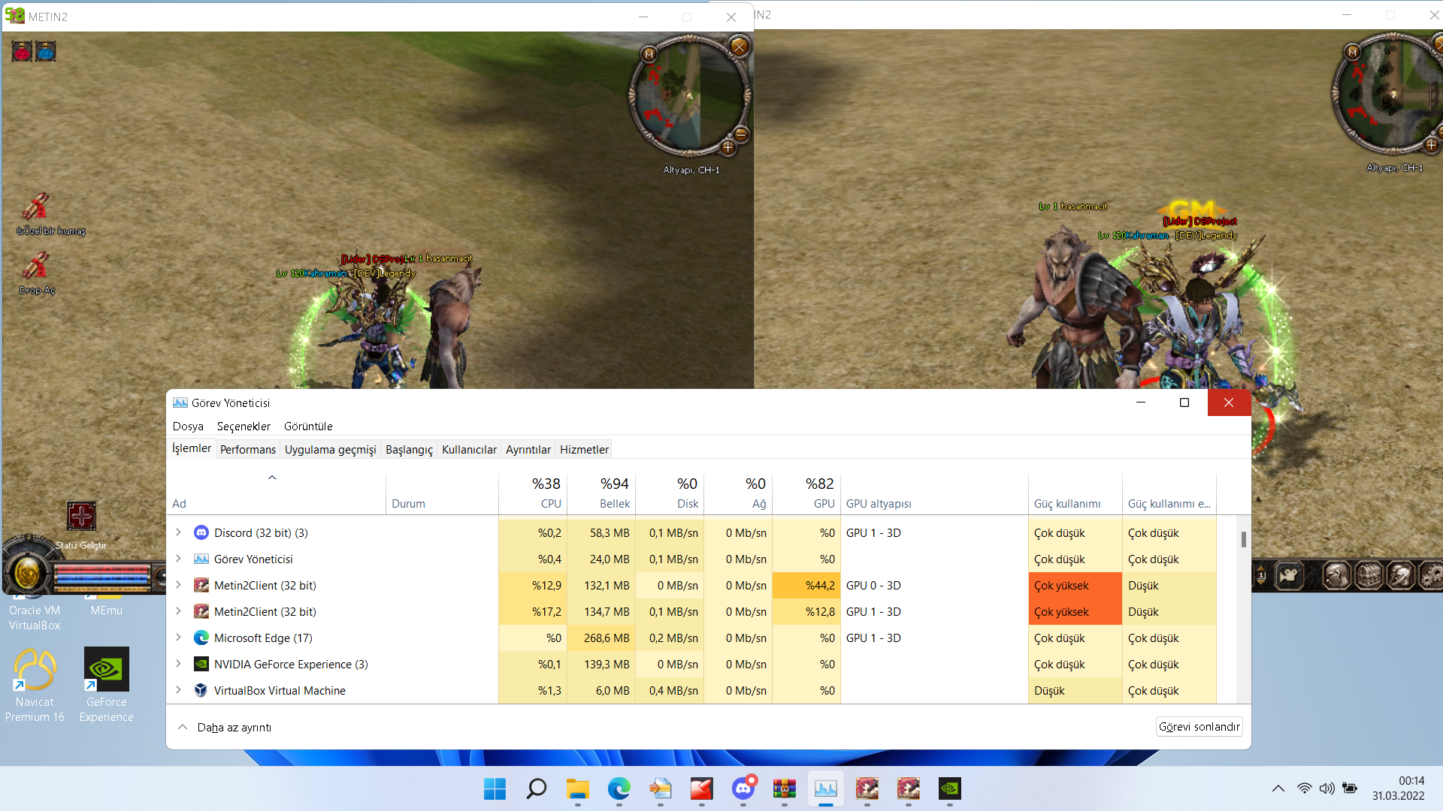Image resolution: width=1443 pixels, height=811 pixels.
Task: Click the Drop Aç item in game
Action: click(x=36, y=267)
